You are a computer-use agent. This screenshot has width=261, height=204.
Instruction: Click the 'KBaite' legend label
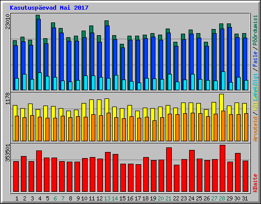coord(255,183)
